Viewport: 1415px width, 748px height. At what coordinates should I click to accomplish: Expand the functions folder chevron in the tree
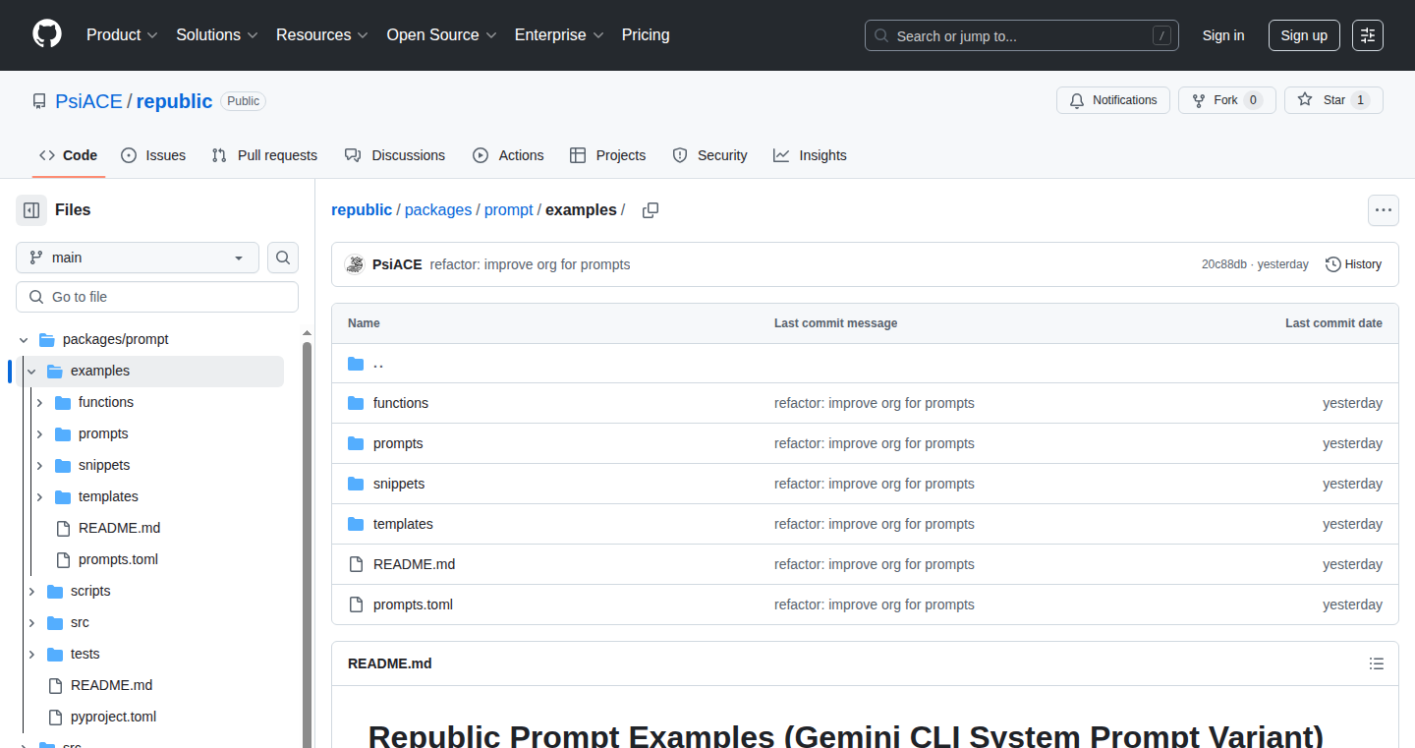coord(39,402)
